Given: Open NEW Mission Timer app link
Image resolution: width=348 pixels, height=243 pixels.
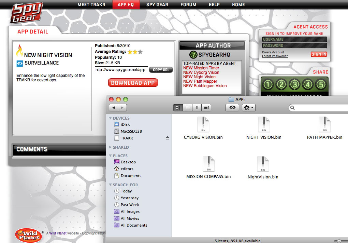Looking at the screenshot, I should tap(201, 68).
